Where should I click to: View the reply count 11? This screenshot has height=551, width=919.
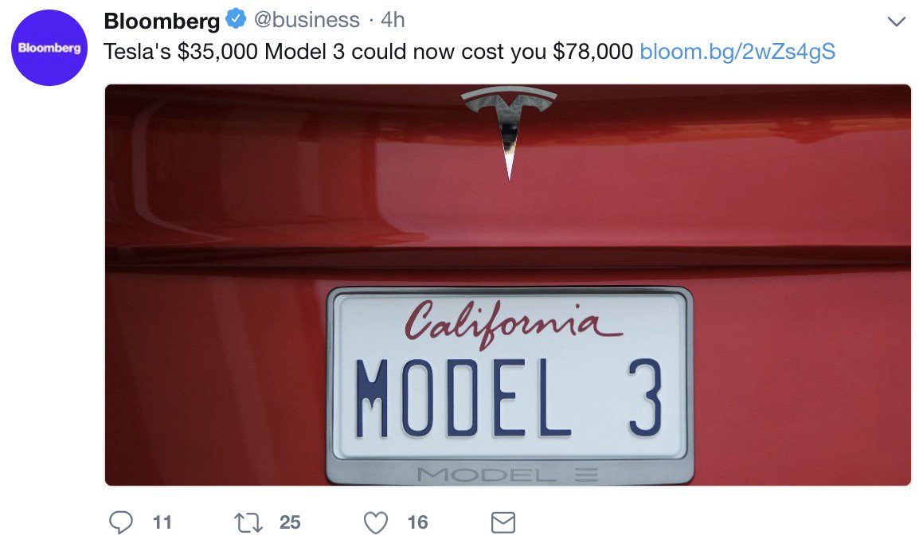click(162, 522)
